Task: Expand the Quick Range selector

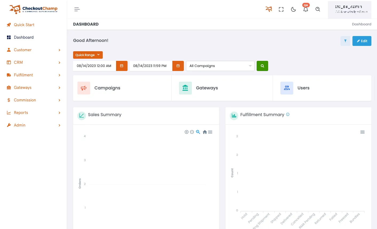Action: pos(88,55)
